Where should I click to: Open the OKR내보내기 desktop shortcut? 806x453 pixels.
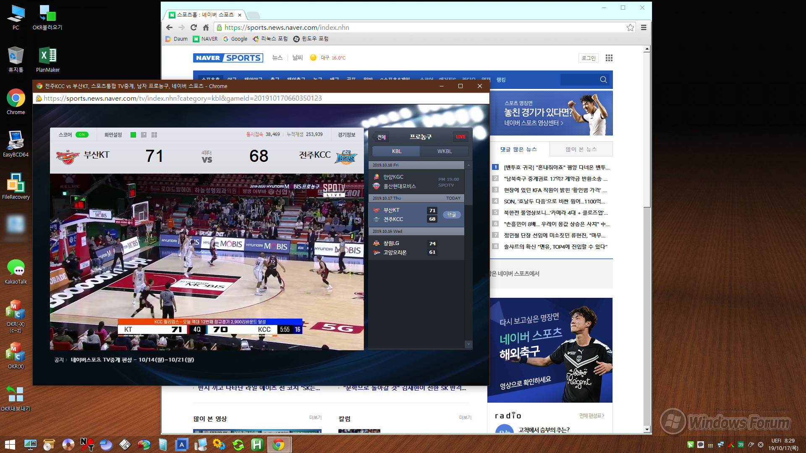pyautogui.click(x=16, y=398)
